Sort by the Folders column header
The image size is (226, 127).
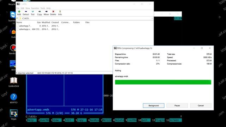[x=76, y=23]
